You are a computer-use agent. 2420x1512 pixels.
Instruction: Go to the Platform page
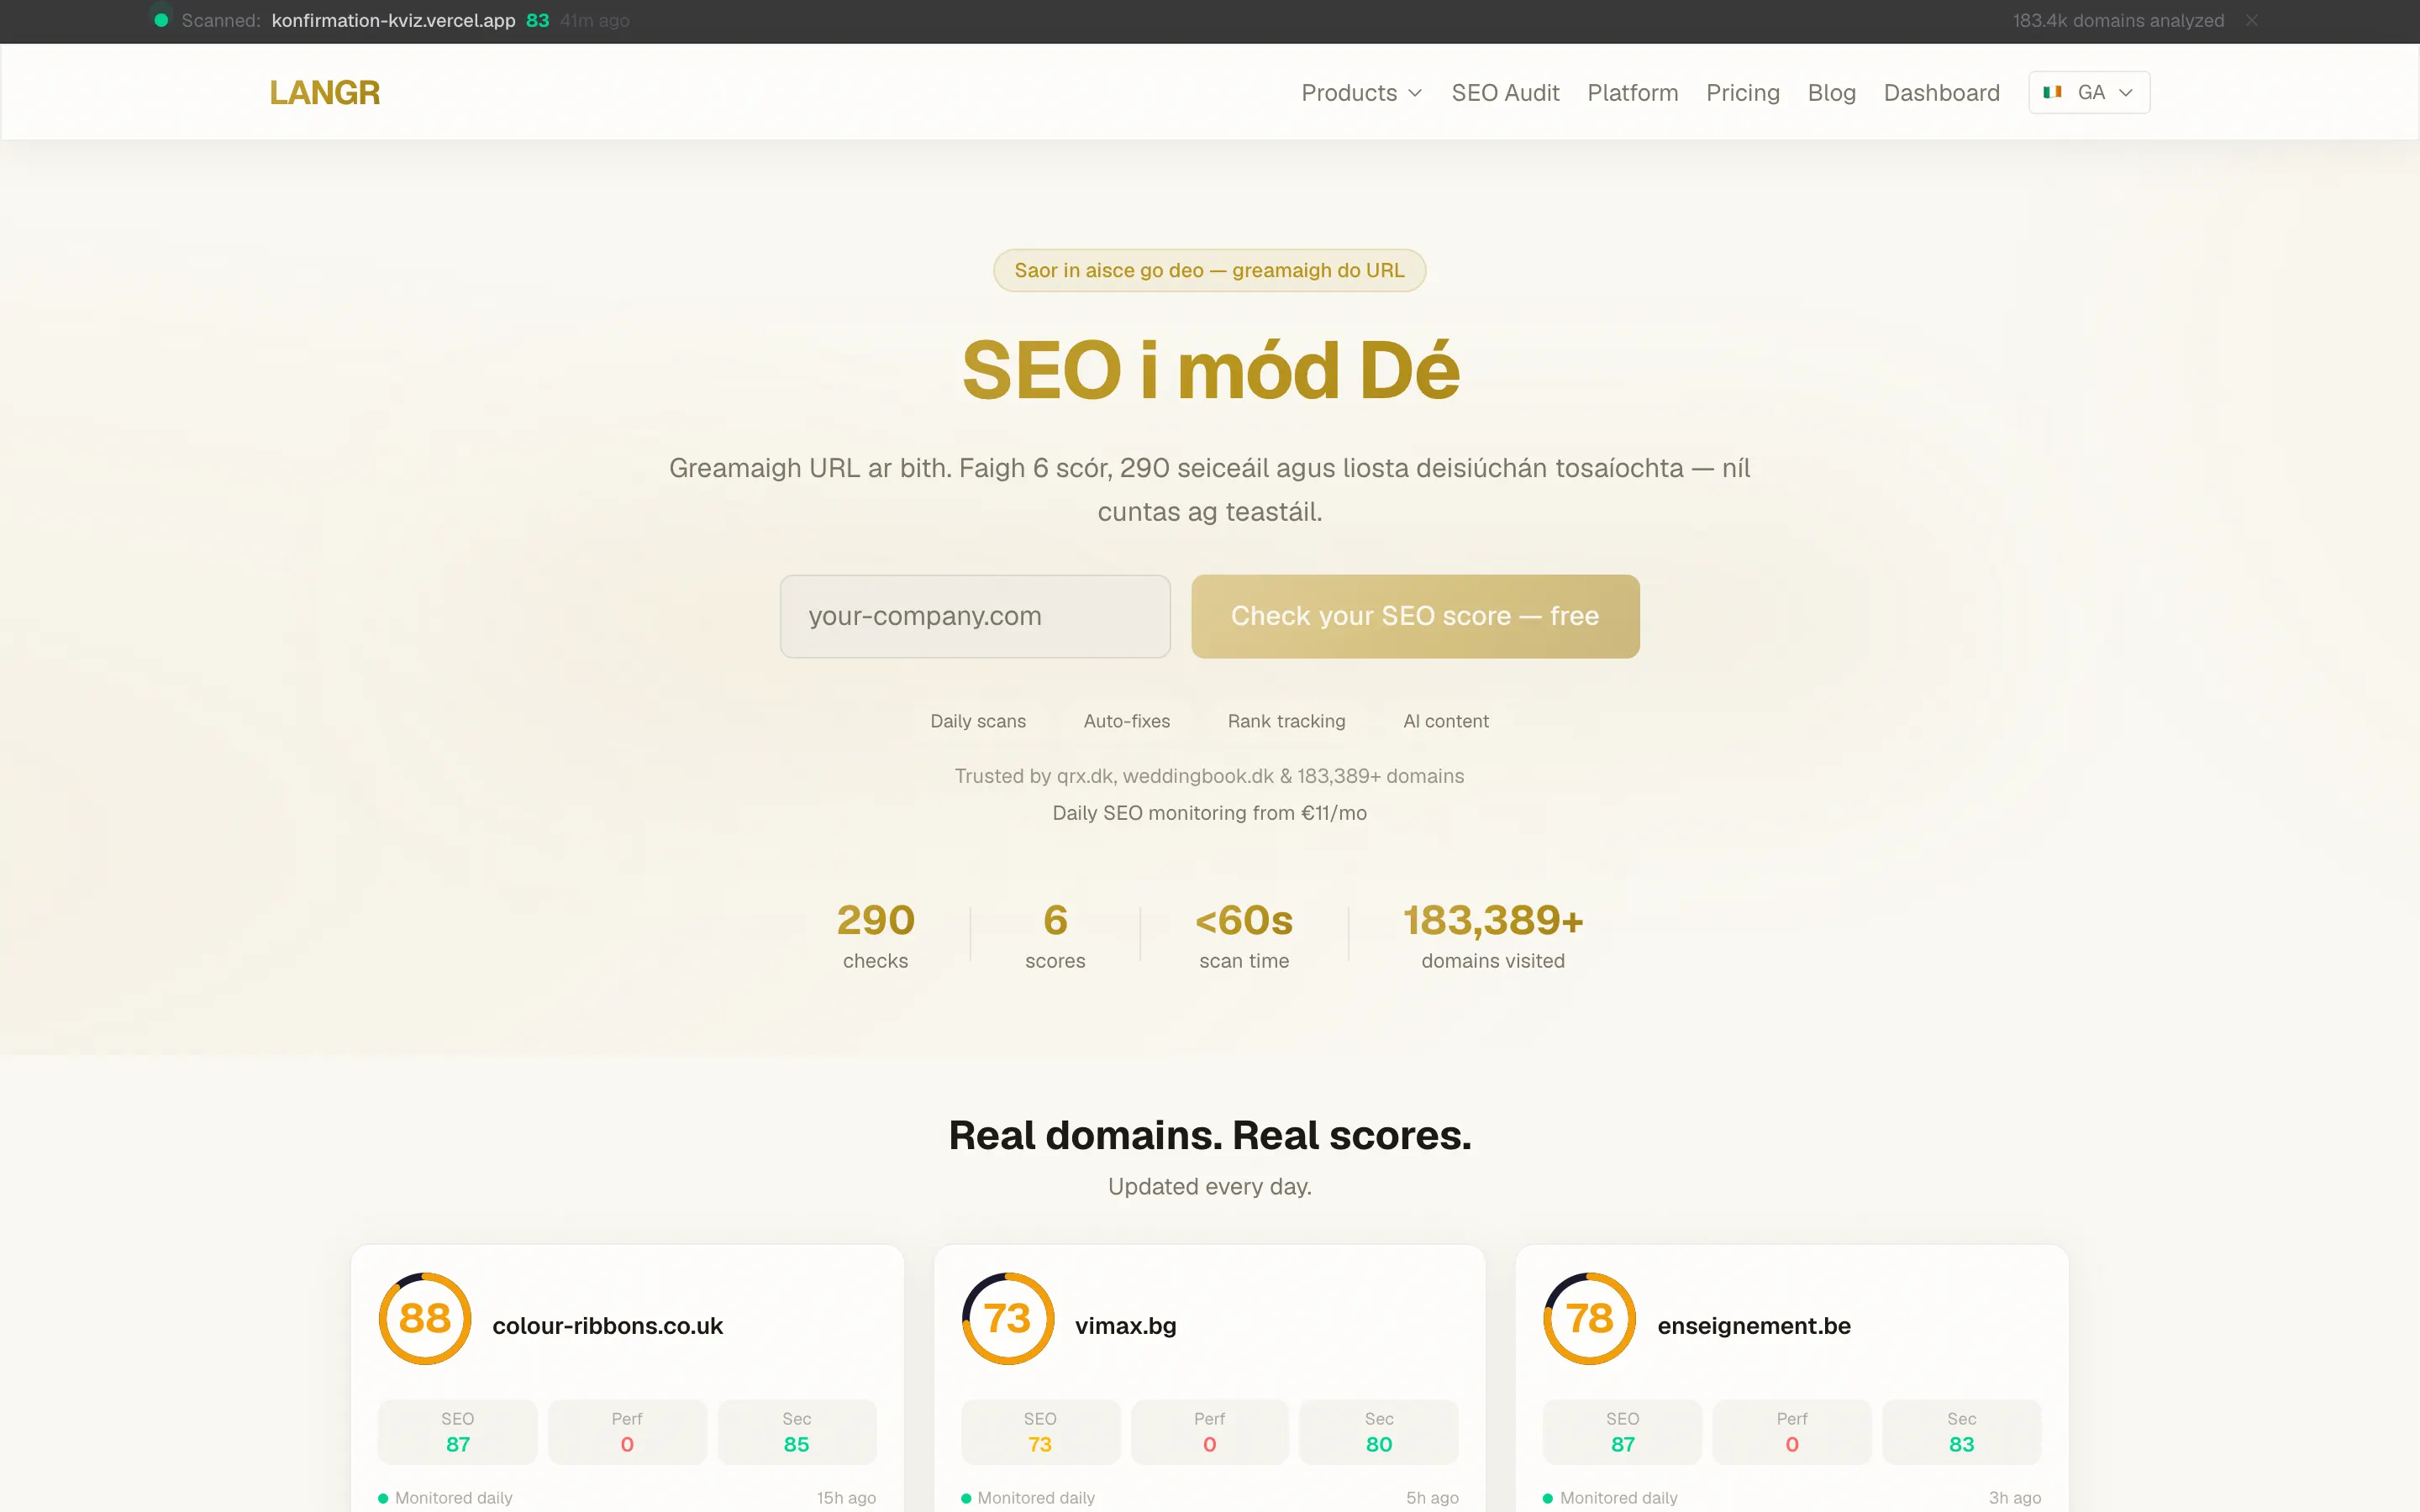tap(1632, 93)
